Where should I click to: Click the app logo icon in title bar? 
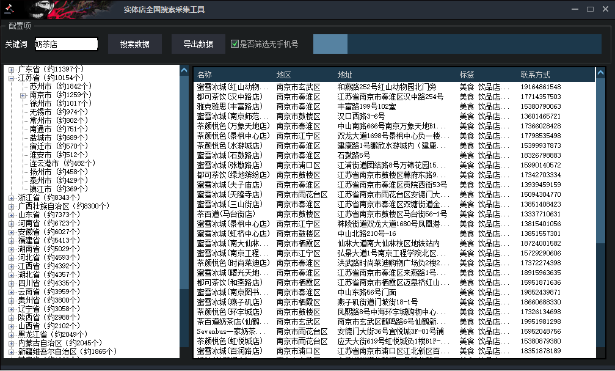(9, 9)
